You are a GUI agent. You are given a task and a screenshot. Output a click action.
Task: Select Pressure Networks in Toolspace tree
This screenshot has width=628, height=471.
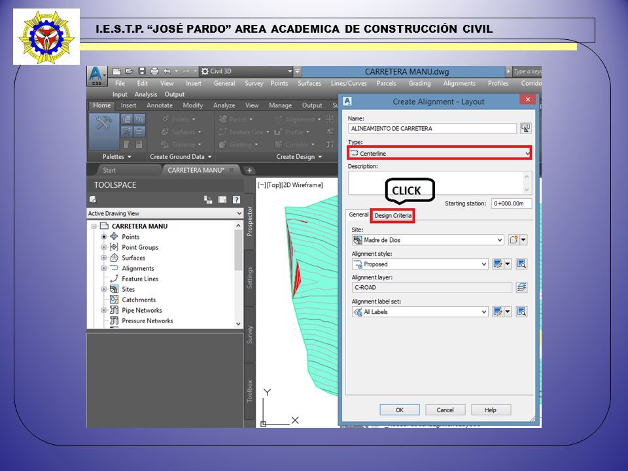tap(147, 321)
